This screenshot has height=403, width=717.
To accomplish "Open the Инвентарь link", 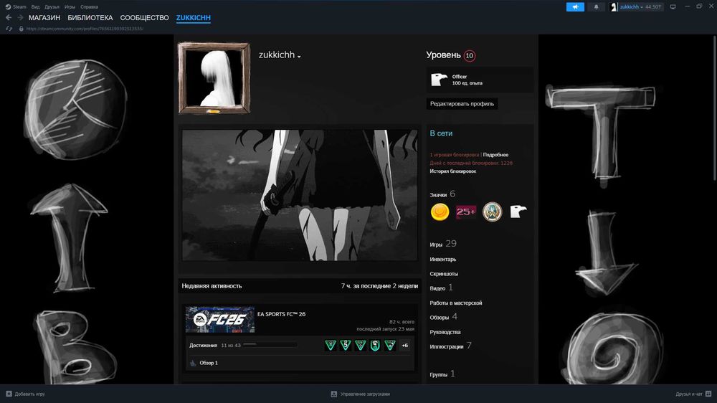I will point(442,260).
